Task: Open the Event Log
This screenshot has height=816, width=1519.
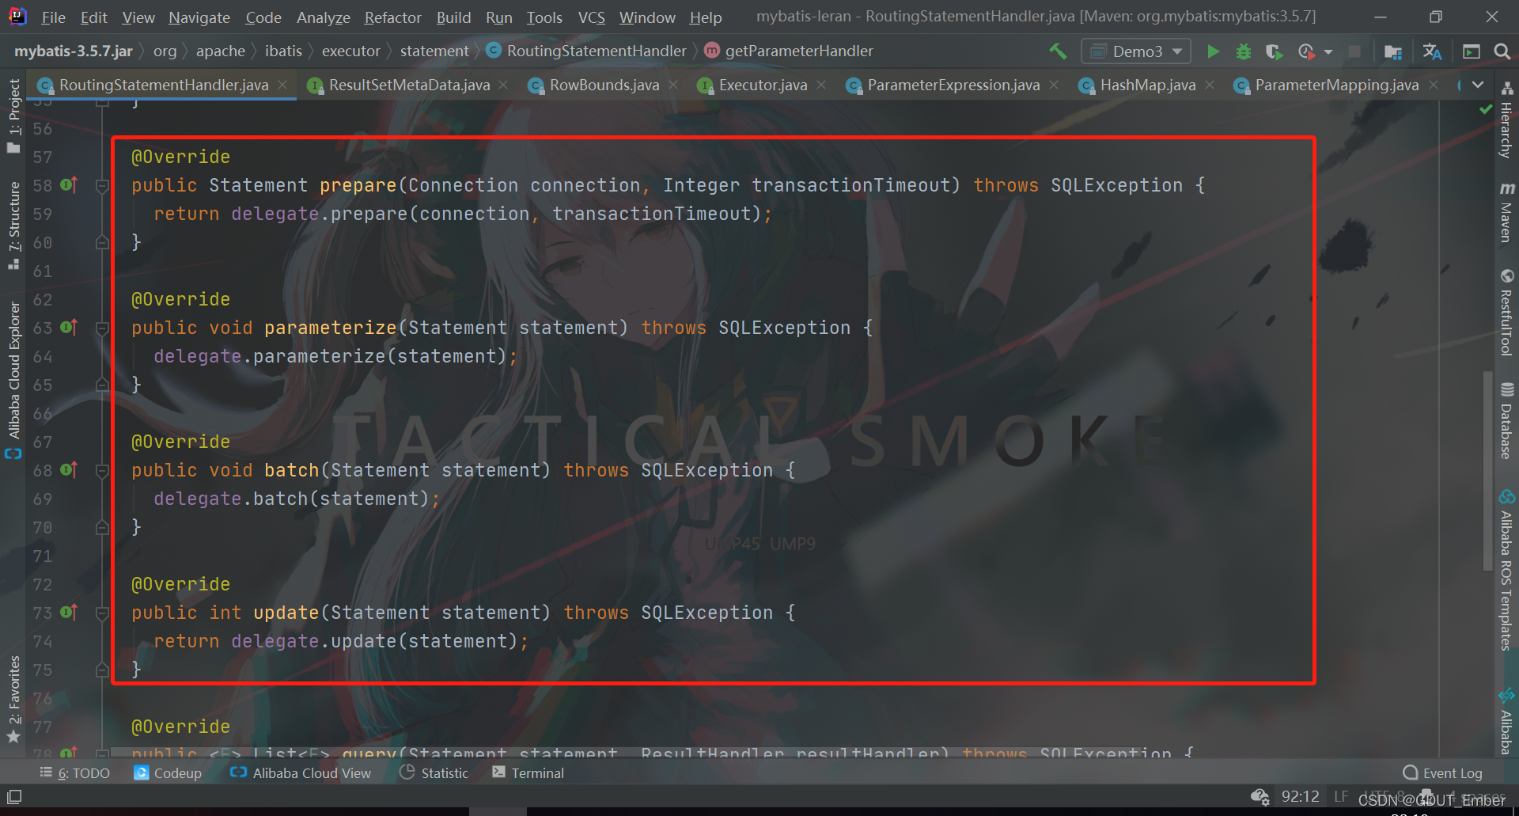Action: coord(1443,773)
